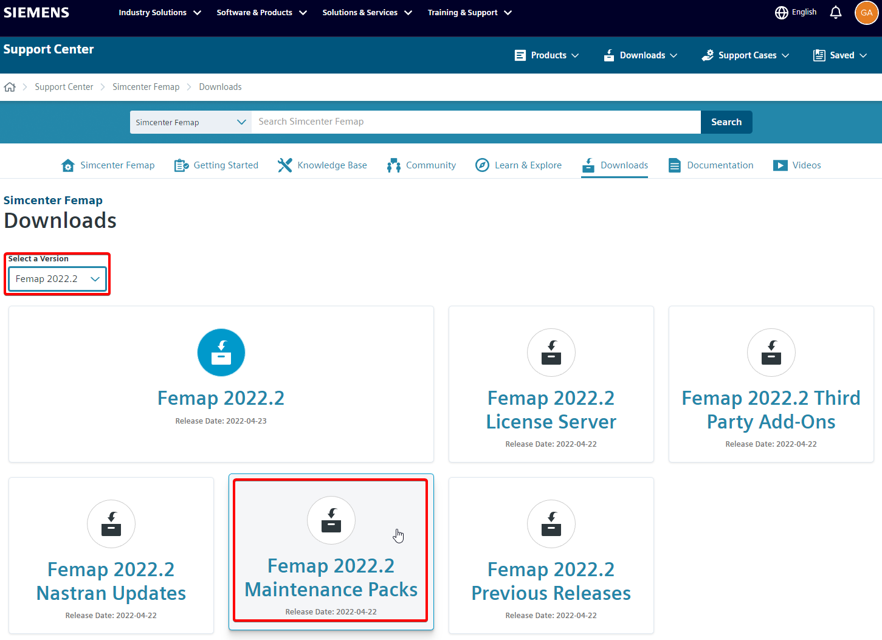Click the Downloads tray icon in header
882x640 pixels.
[609, 55]
